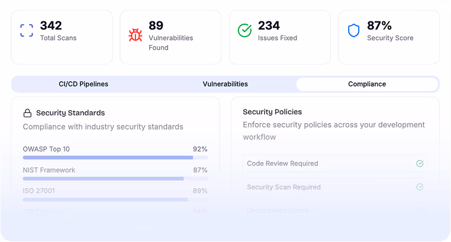Open the Vulnerabilities tab

[x=225, y=84]
